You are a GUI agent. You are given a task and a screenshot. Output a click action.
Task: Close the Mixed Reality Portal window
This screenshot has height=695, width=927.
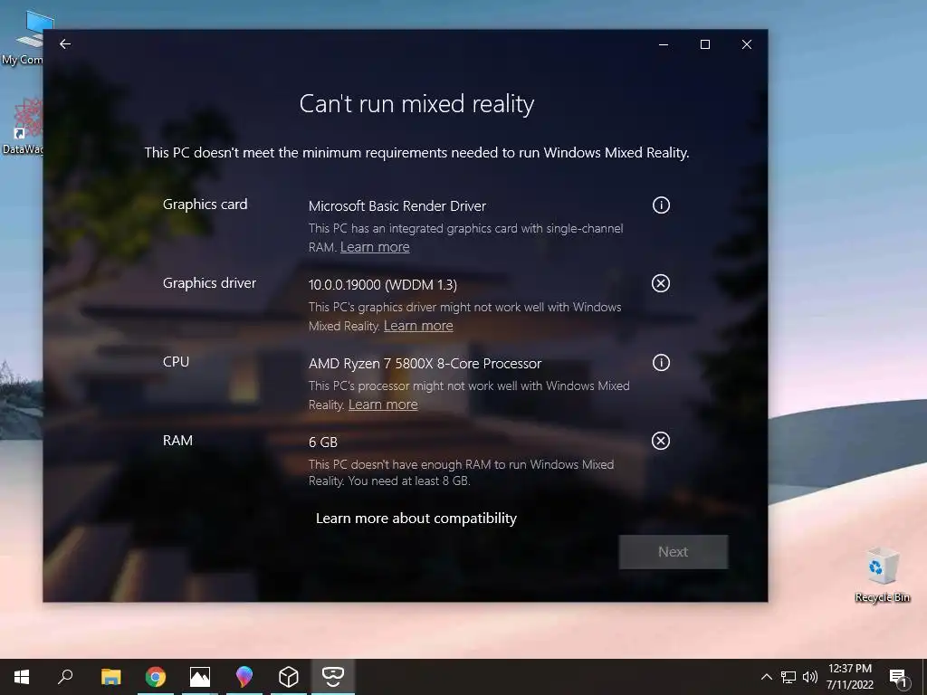tap(747, 44)
